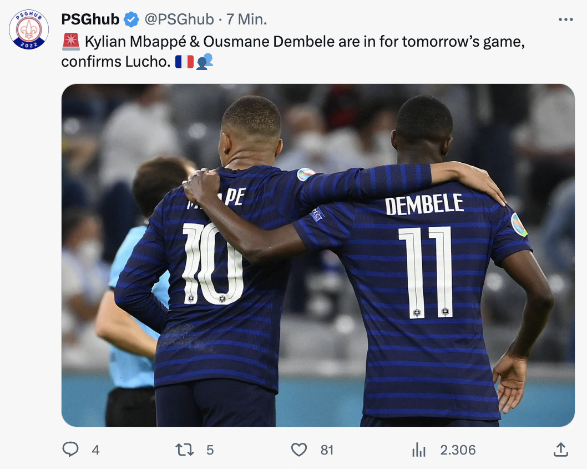The height and width of the screenshot is (469, 587).
Task: Click the speaking heads emoji
Action: [x=204, y=62]
